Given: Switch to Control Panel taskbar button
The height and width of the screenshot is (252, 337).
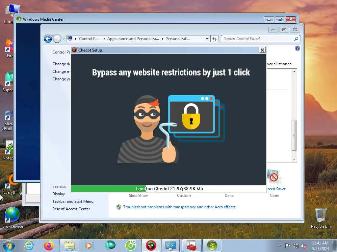Looking at the screenshot, I should 170,245.
